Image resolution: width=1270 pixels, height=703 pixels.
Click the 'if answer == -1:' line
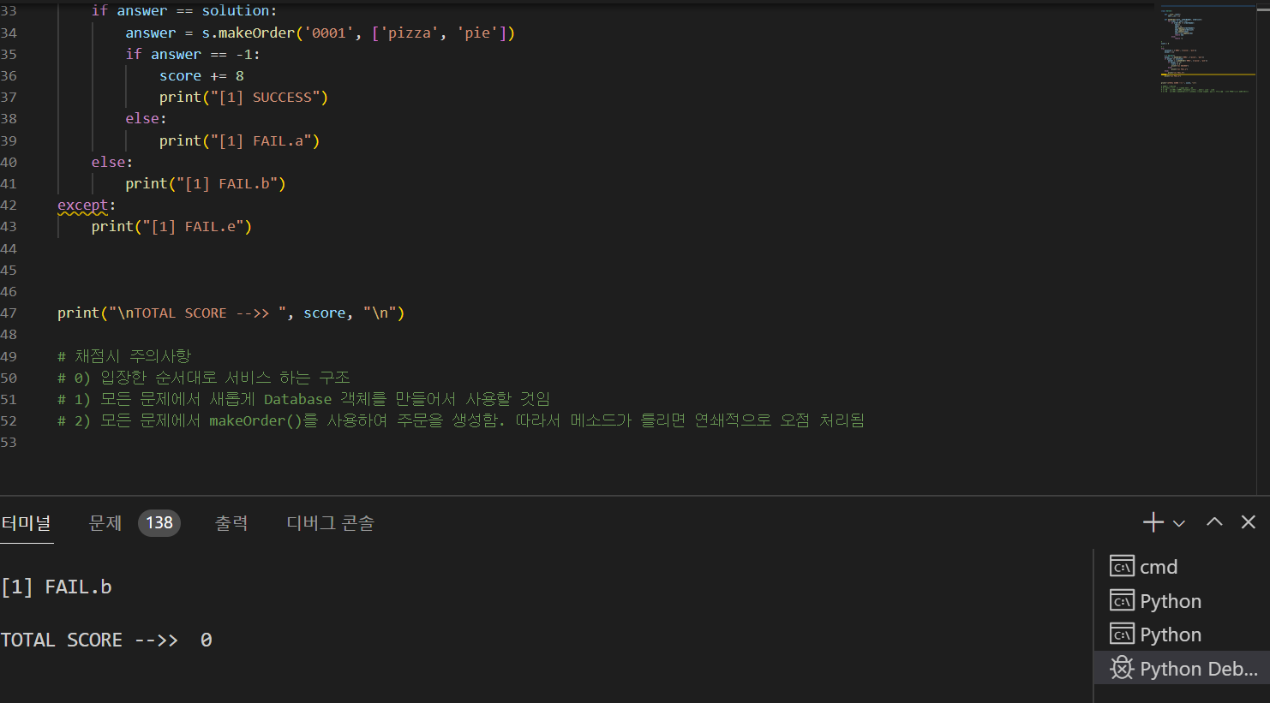(193, 54)
